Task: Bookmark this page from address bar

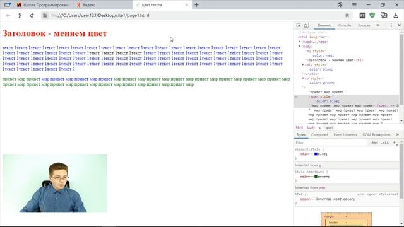Action: [347, 15]
